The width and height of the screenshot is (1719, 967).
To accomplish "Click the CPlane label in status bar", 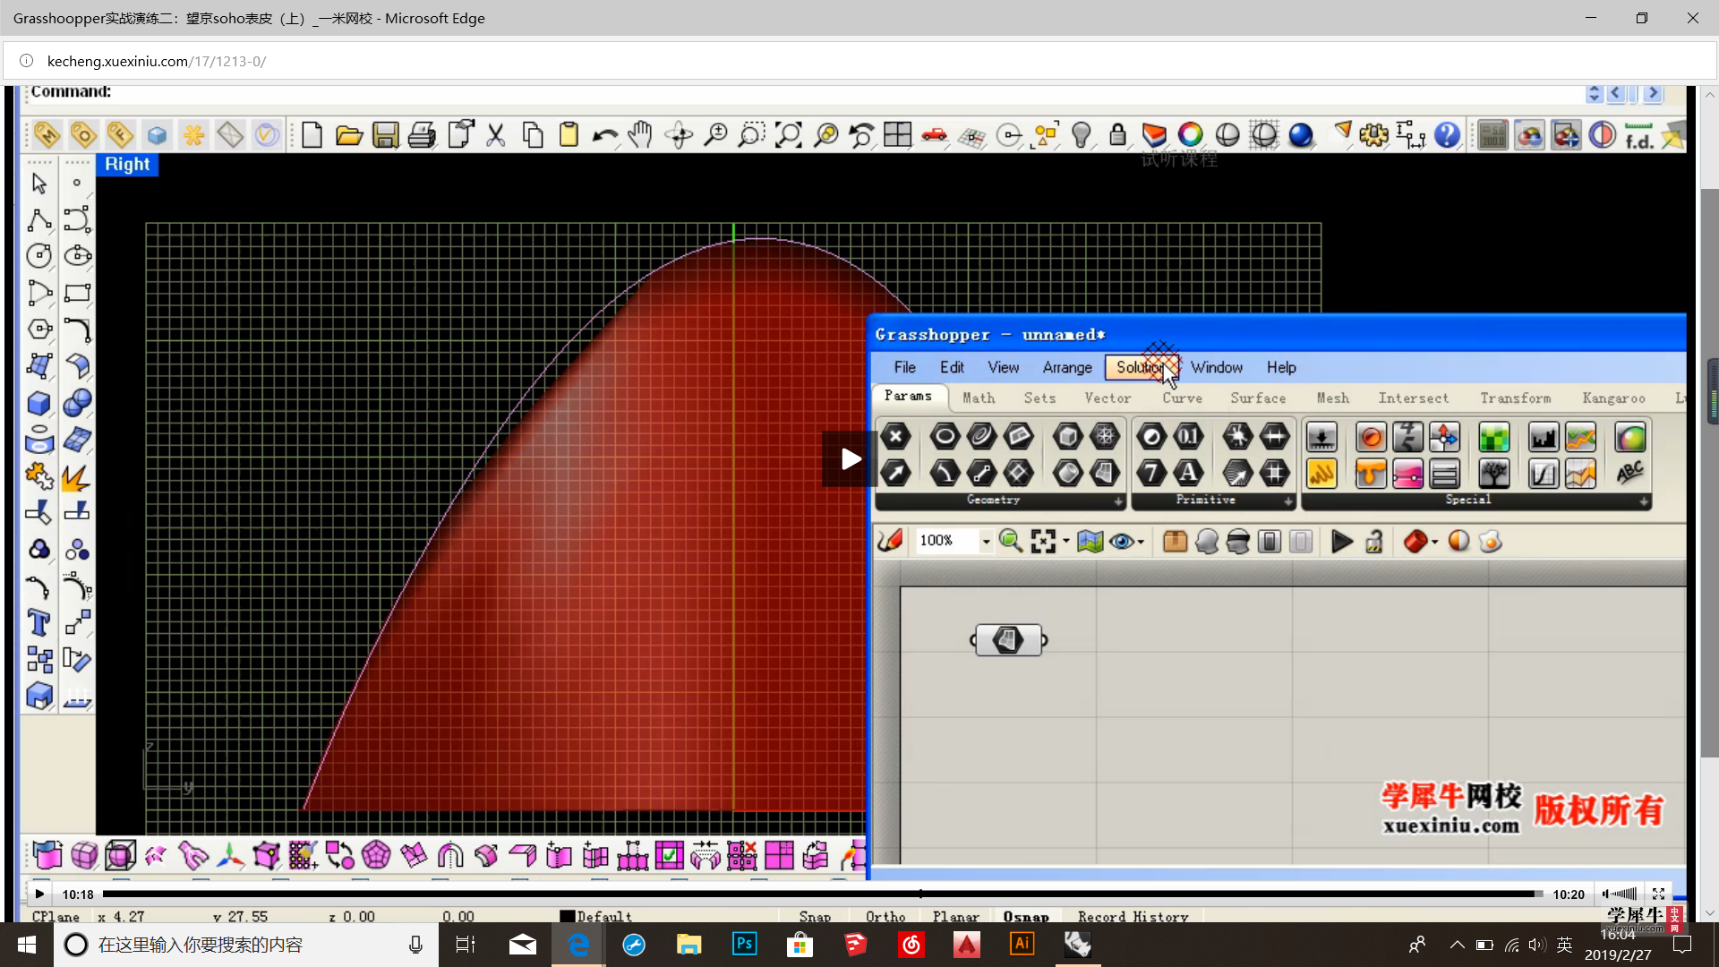I will click(x=56, y=916).
